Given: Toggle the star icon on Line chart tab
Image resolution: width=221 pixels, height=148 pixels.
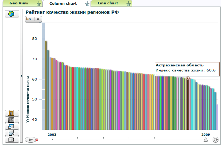Looking at the screenshot, I should (x=128, y=4).
